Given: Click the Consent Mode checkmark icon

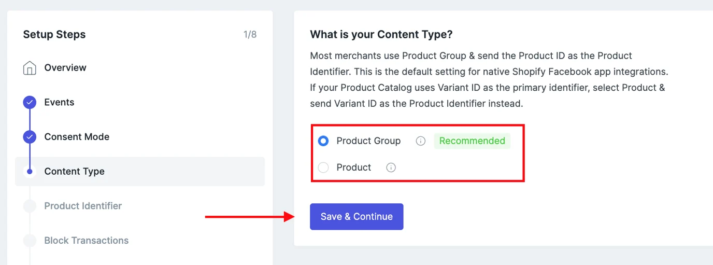Looking at the screenshot, I should click(30, 137).
